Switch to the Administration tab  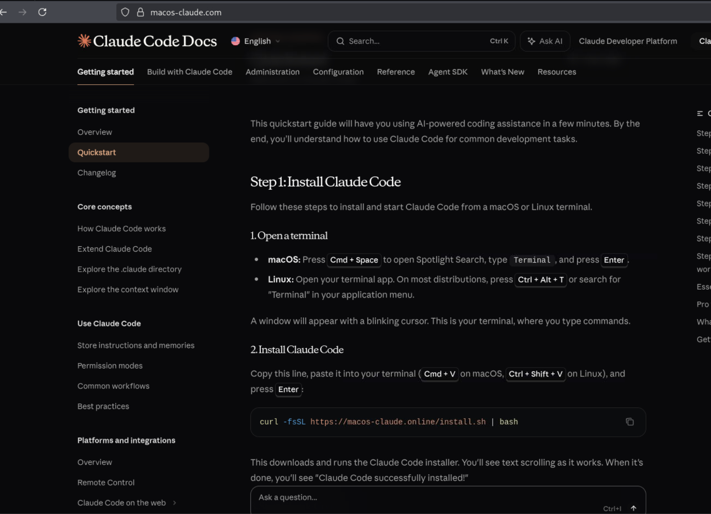point(272,72)
